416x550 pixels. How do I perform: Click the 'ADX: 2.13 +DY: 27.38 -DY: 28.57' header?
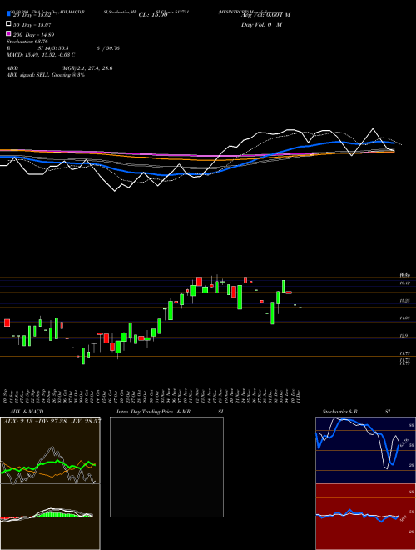52,421
